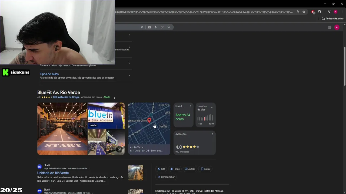Open the Unidade Av. Rio Verde result
The image size is (346, 194).
click(x=53, y=173)
